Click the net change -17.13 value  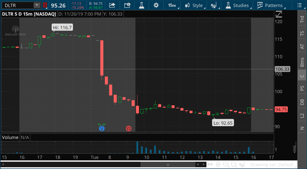76,3
